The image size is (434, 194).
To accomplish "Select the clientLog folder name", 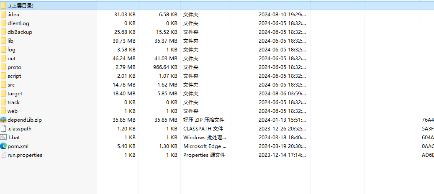I will 18,23.
